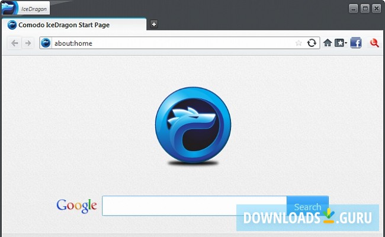Select the Comodo IceDragon Start Page tab
The height and width of the screenshot is (237, 385).
coord(73,24)
